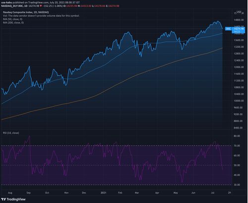Image resolution: width=248 pixels, height=203 pixels.
Task: Click the RSI 30.00 scale label
Action: [x=237, y=185]
